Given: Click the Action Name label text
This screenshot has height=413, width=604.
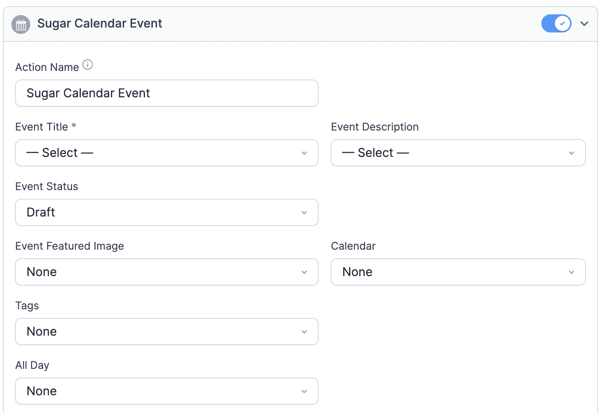Looking at the screenshot, I should click(47, 67).
